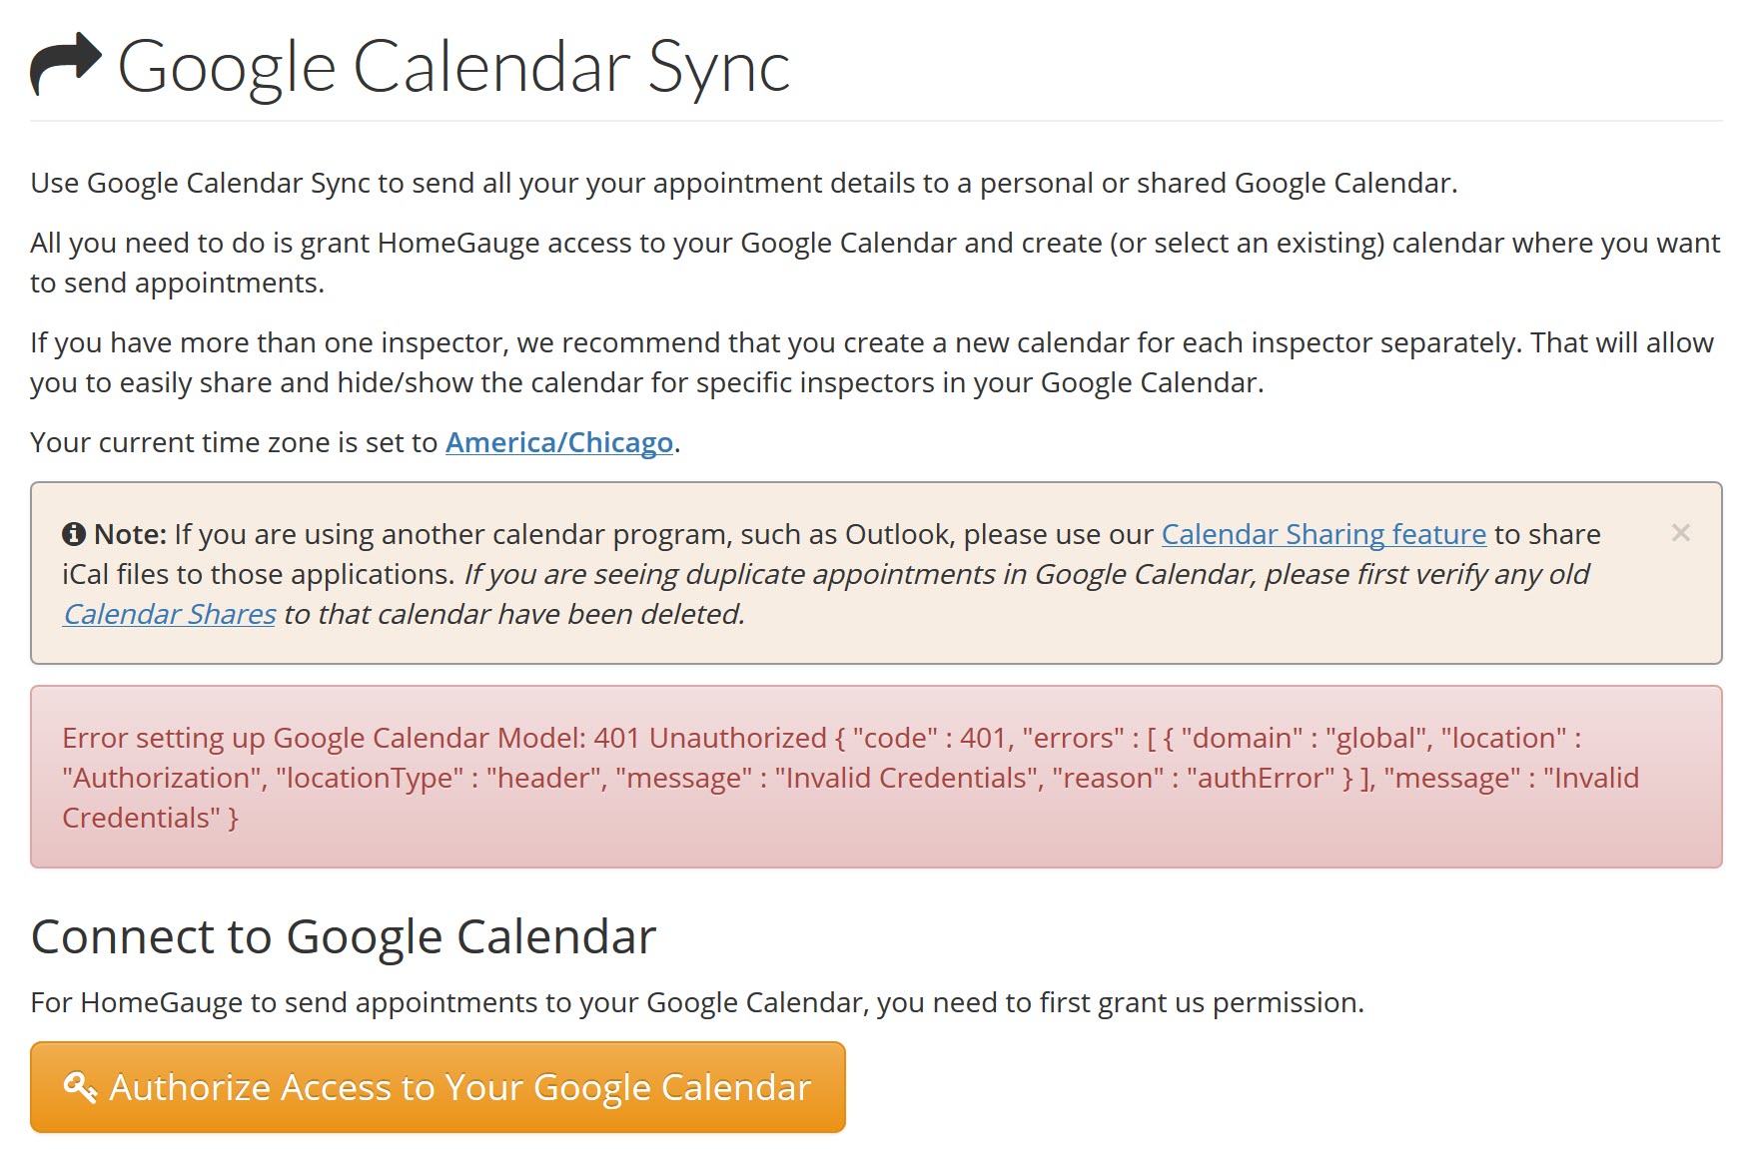This screenshot has height=1159, width=1755.
Task: Click the share arrow icon beside the title
Action: [x=66, y=64]
